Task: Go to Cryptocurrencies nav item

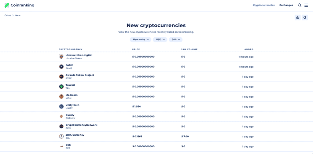Action: pyautogui.click(x=264, y=5)
